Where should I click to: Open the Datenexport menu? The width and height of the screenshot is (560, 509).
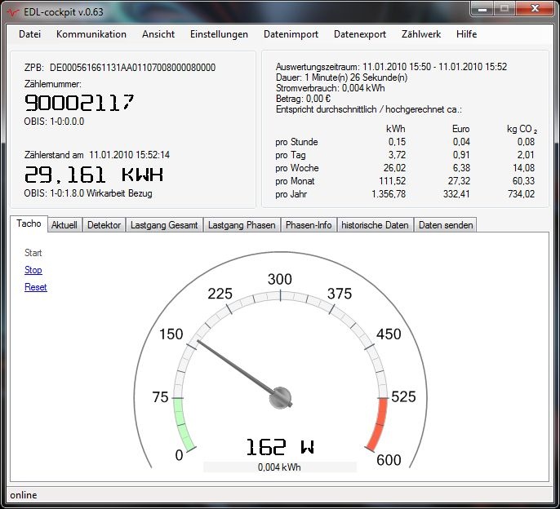click(360, 34)
